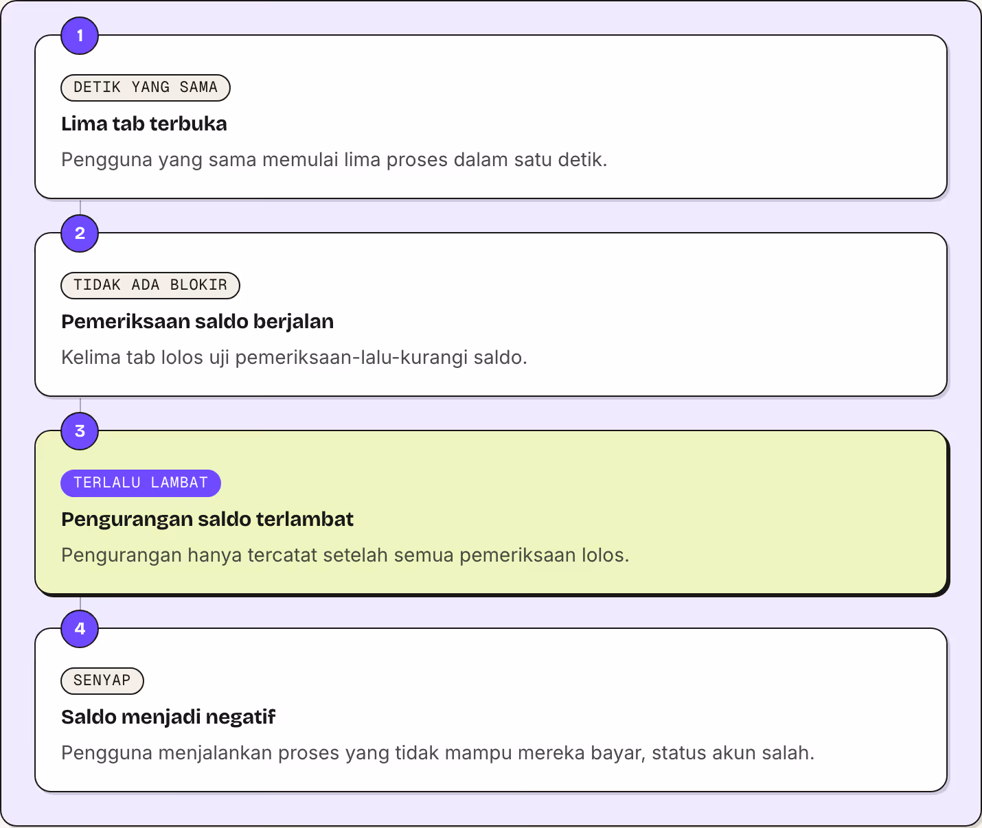Click the step 2 number badge
The image size is (982, 828).
(80, 233)
